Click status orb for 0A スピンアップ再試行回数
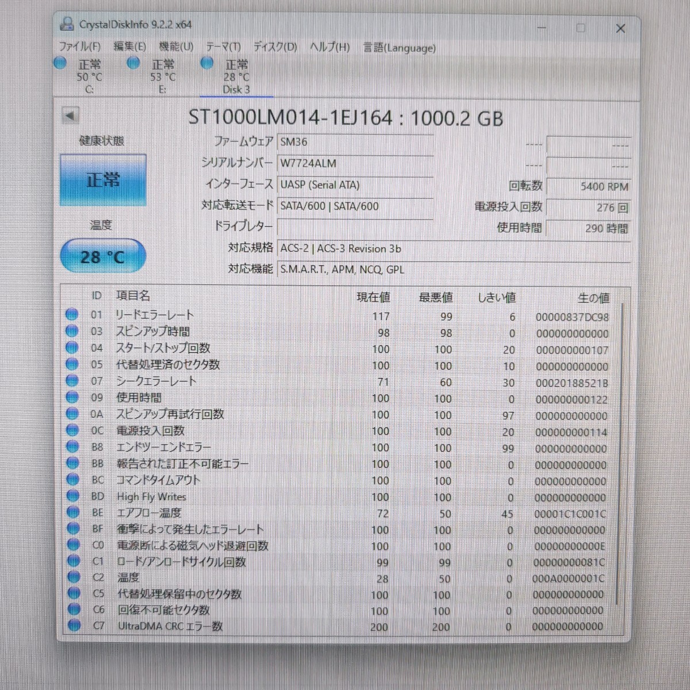690x690 pixels. [x=72, y=413]
